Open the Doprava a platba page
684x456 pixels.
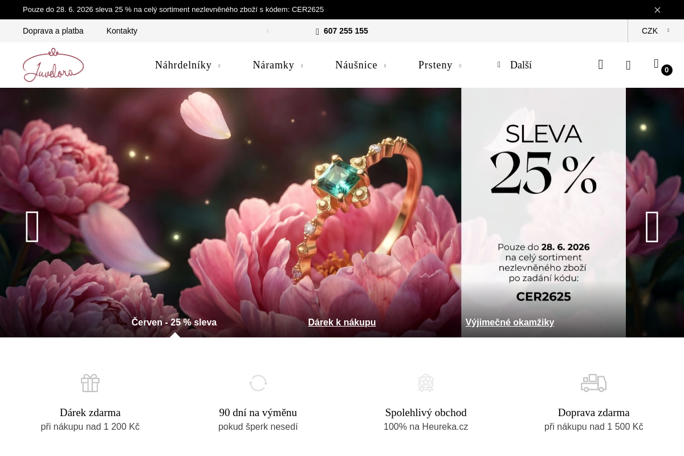click(53, 31)
